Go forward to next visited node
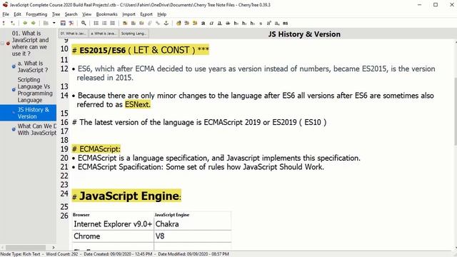 point(34,23)
